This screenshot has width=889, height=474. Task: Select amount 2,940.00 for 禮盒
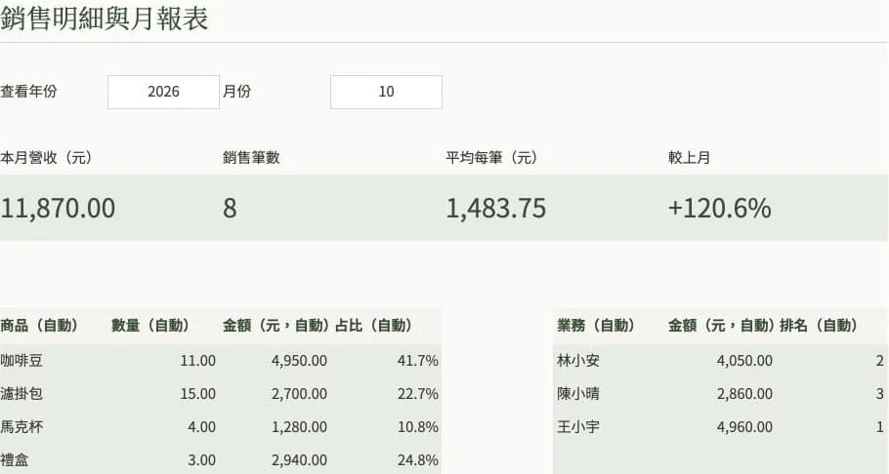tap(299, 459)
